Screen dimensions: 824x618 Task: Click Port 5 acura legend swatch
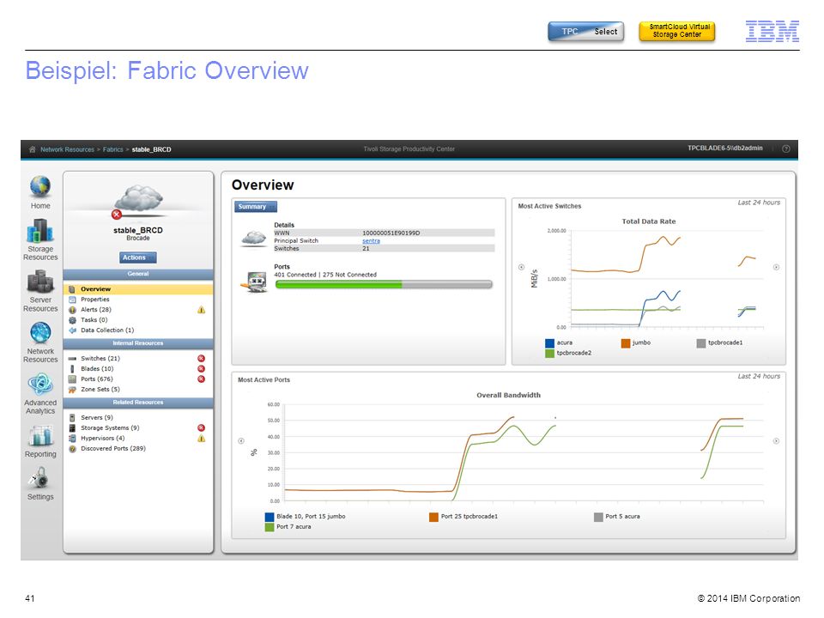[x=598, y=517]
